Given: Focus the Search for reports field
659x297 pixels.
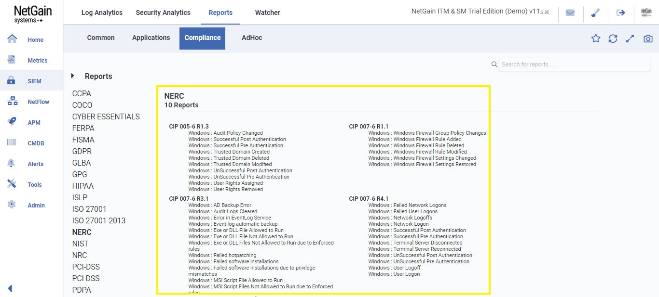Looking at the screenshot, I should coord(574,65).
